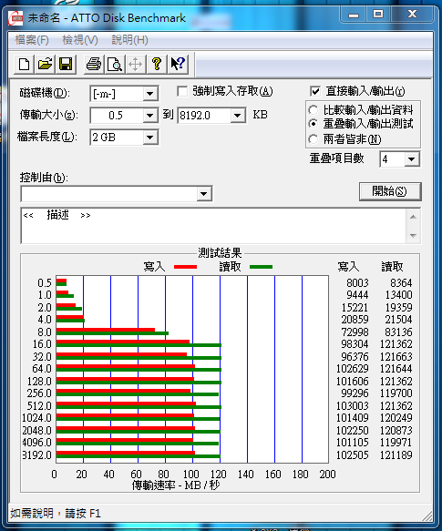
Task: Click the 寫入 results column header
Action: coord(348,267)
